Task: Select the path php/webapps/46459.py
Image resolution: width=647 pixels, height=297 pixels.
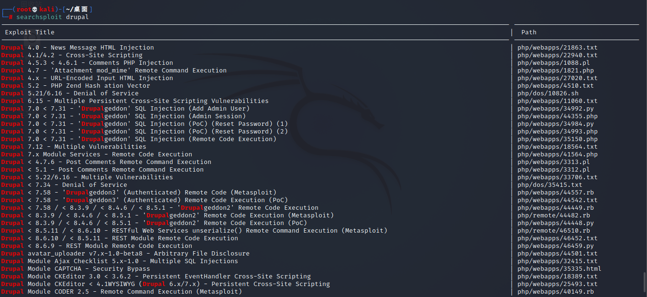Action: tap(556, 246)
